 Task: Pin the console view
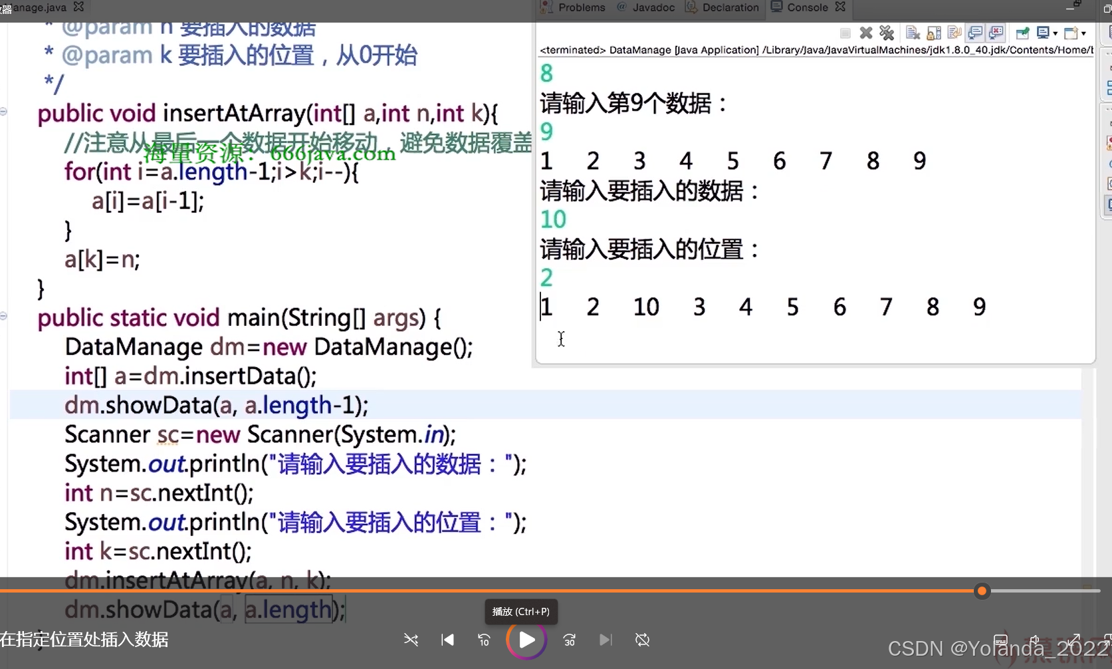[x=1022, y=33]
